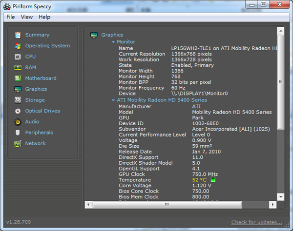Click the RAM memory stick icon
Image resolution: width=293 pixels, height=231 pixels.
tap(18, 67)
